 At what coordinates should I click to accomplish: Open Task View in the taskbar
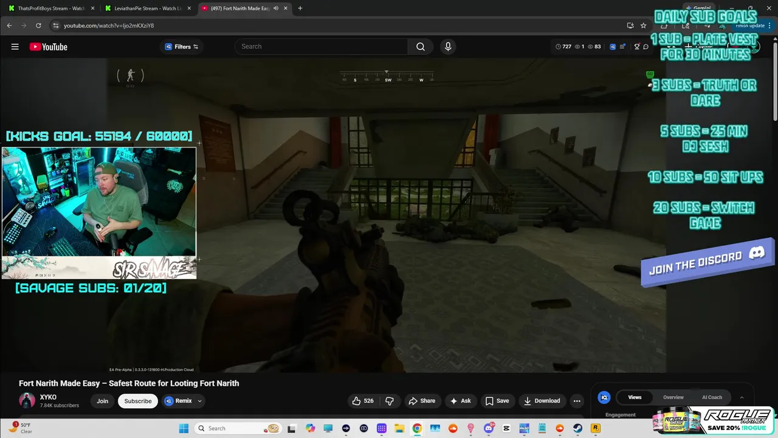point(292,428)
